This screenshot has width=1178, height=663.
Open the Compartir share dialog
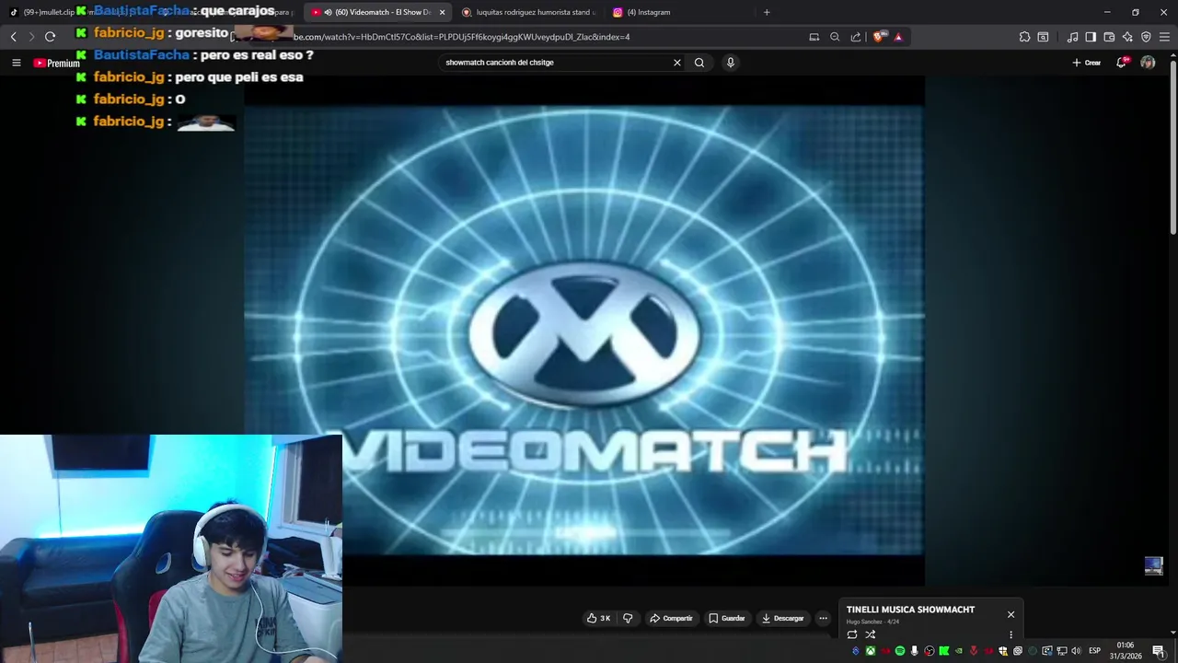pos(671,618)
